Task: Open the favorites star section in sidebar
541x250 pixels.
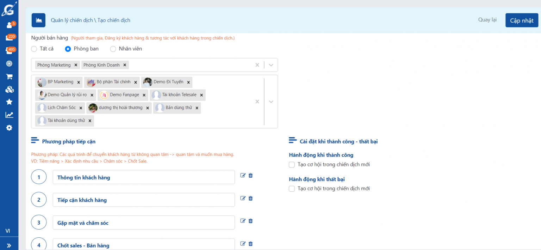Action: [x=9, y=102]
